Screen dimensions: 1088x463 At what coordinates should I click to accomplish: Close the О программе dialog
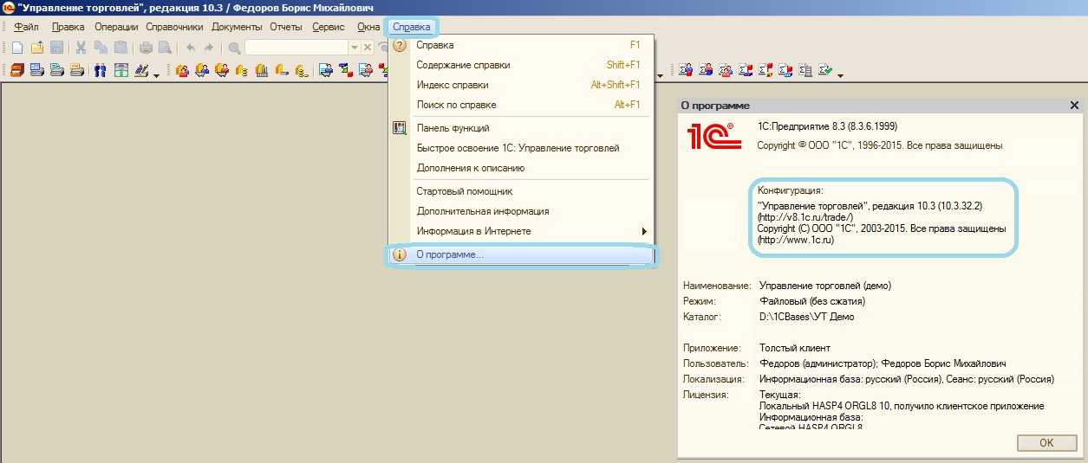1074,105
